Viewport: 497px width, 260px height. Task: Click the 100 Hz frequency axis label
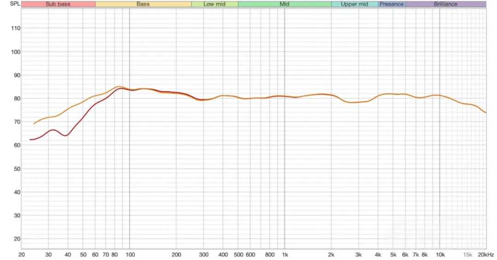click(x=130, y=254)
